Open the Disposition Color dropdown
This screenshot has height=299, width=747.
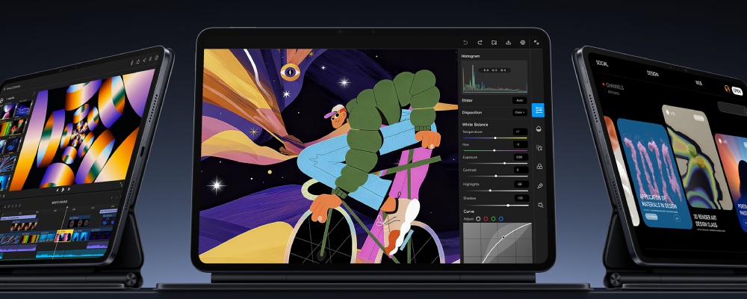pyautogui.click(x=520, y=113)
